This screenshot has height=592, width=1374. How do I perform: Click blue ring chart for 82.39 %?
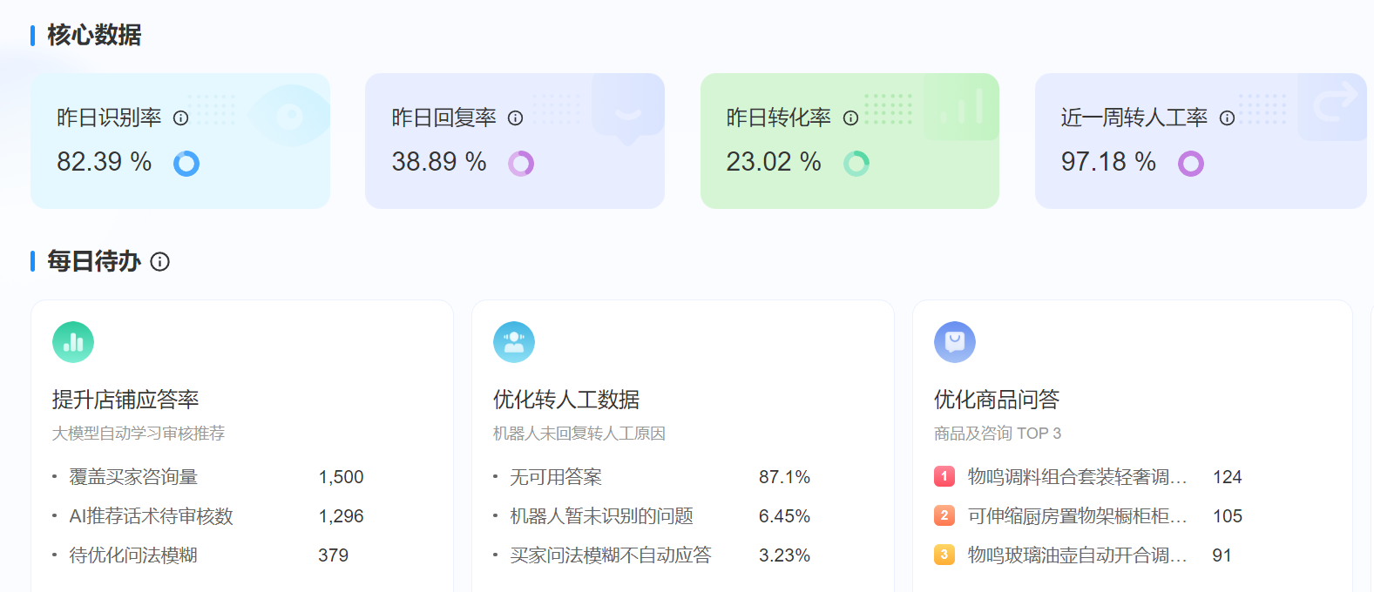coord(186,164)
